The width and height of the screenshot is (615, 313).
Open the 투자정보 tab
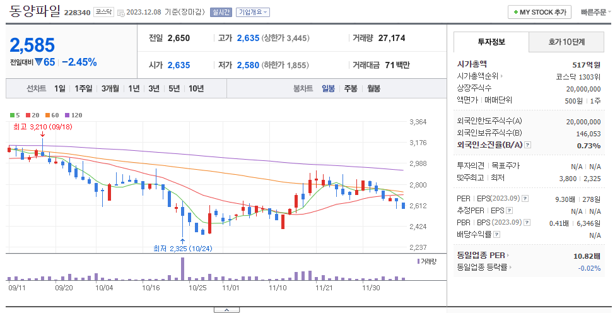(x=491, y=42)
